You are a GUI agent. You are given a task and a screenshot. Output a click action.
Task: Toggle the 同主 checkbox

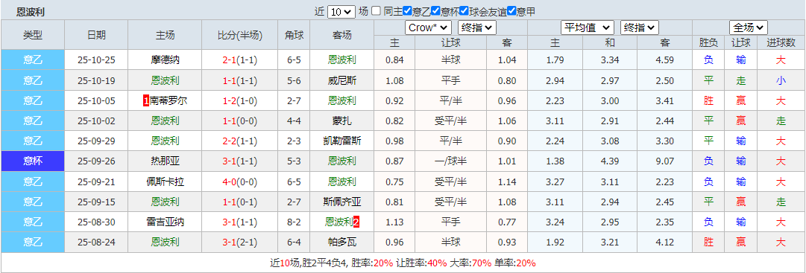[x=377, y=10]
